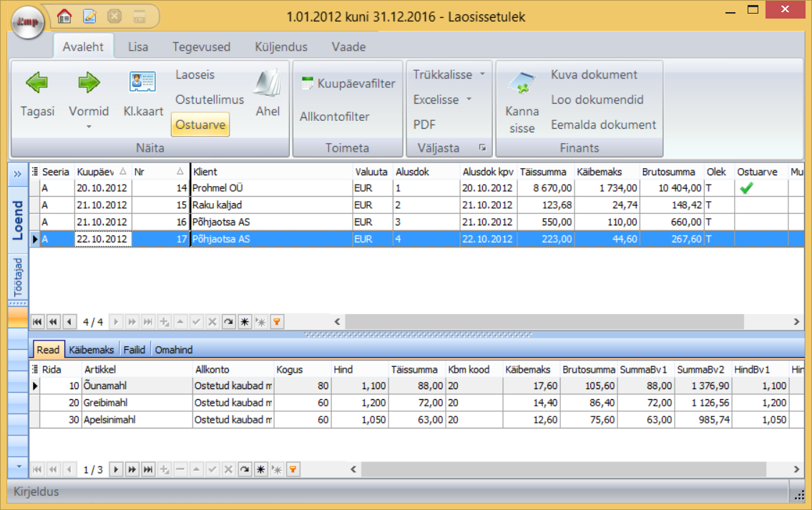The image size is (812, 510).
Task: Jump to last record in lower navigator
Action: (x=148, y=470)
